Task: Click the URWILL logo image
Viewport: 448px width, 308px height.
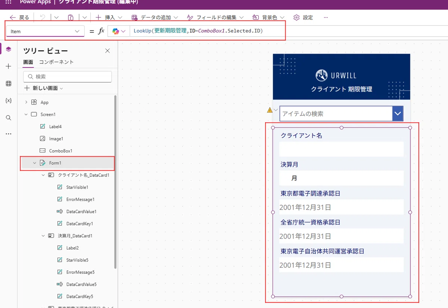Action: 336,75
